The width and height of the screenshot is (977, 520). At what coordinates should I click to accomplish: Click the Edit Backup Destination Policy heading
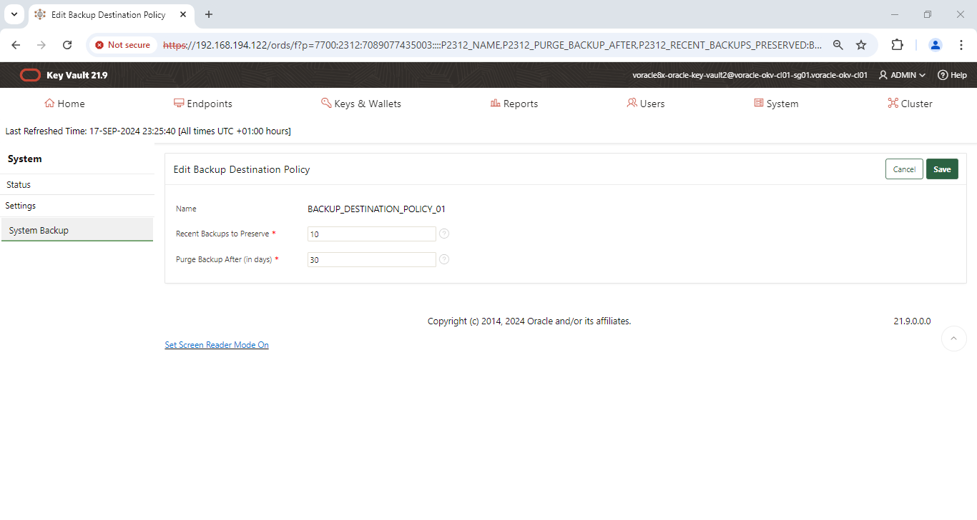[242, 170]
